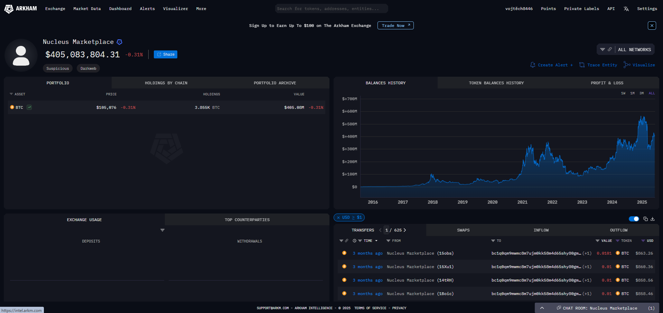The image size is (663, 313).
Task: Switch to Swaps tab
Action: point(463,230)
